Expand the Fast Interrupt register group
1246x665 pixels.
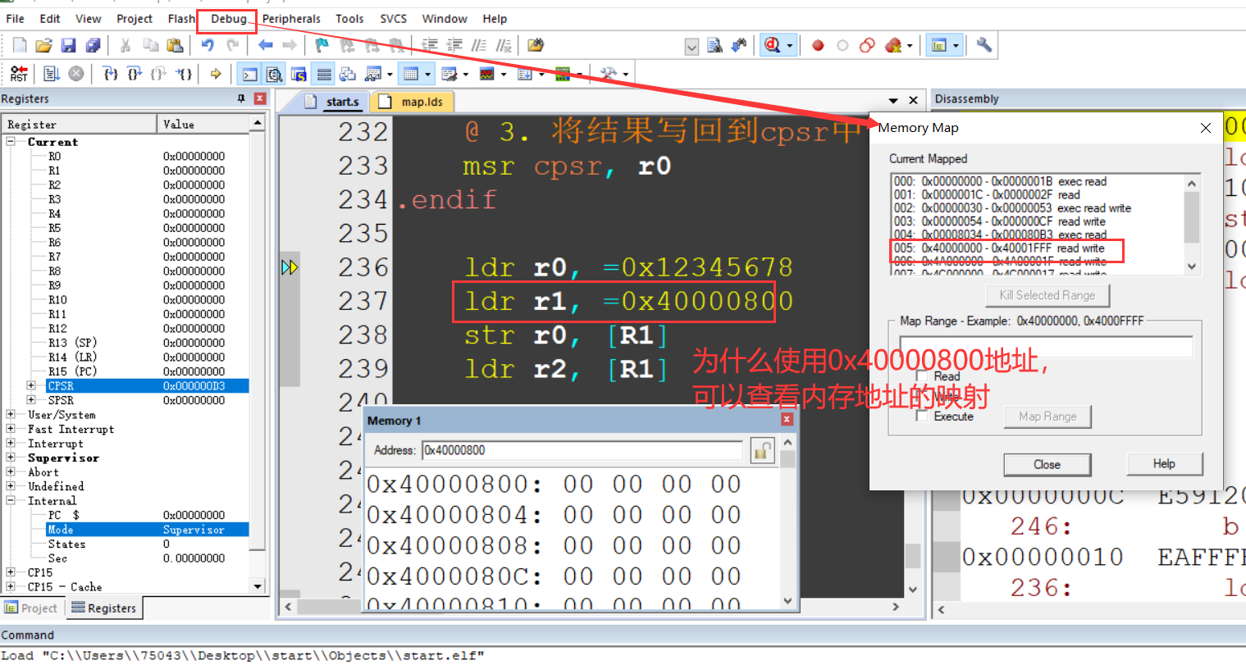[11, 429]
